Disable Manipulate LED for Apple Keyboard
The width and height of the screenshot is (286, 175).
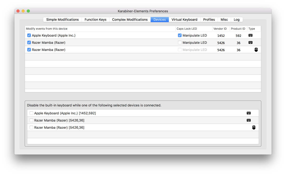click(x=180, y=36)
